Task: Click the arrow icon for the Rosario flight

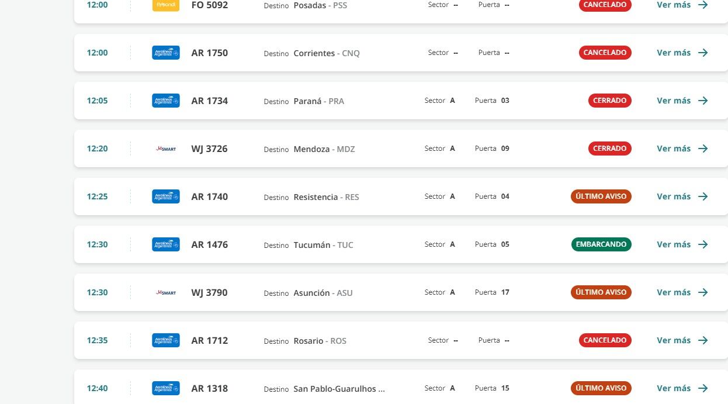Action: pos(703,340)
